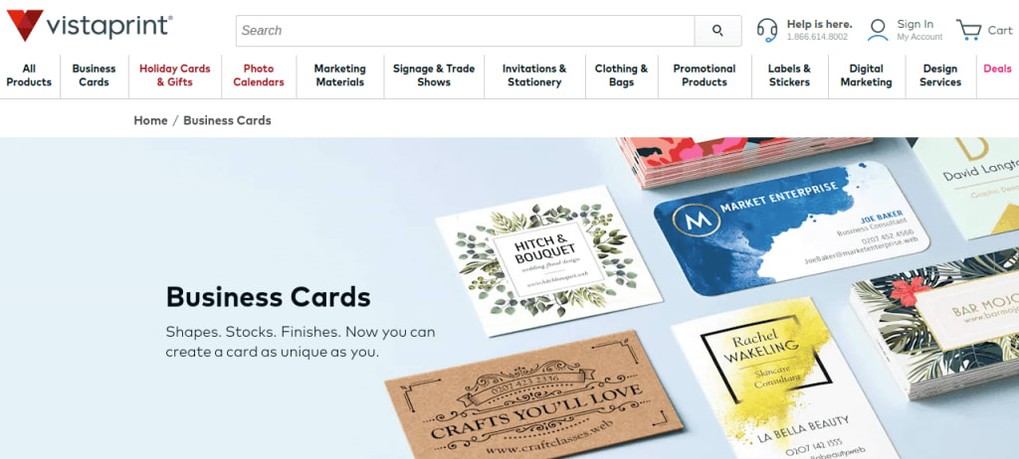The width and height of the screenshot is (1019, 459).
Task: Open the Invitations & Stationery menu
Action: [534, 76]
